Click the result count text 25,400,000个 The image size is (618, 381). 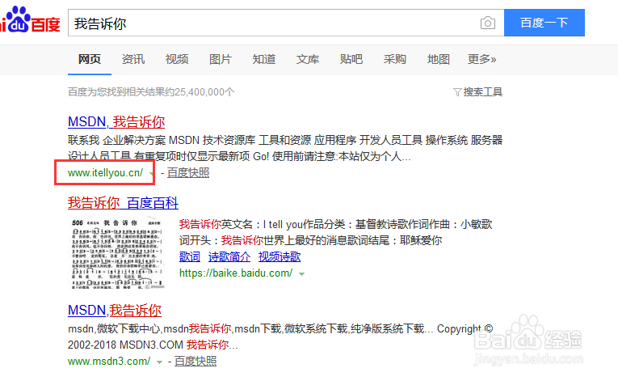pyautogui.click(x=204, y=92)
